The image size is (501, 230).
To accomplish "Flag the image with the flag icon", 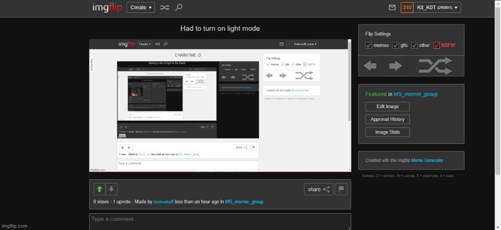I will tap(341, 190).
